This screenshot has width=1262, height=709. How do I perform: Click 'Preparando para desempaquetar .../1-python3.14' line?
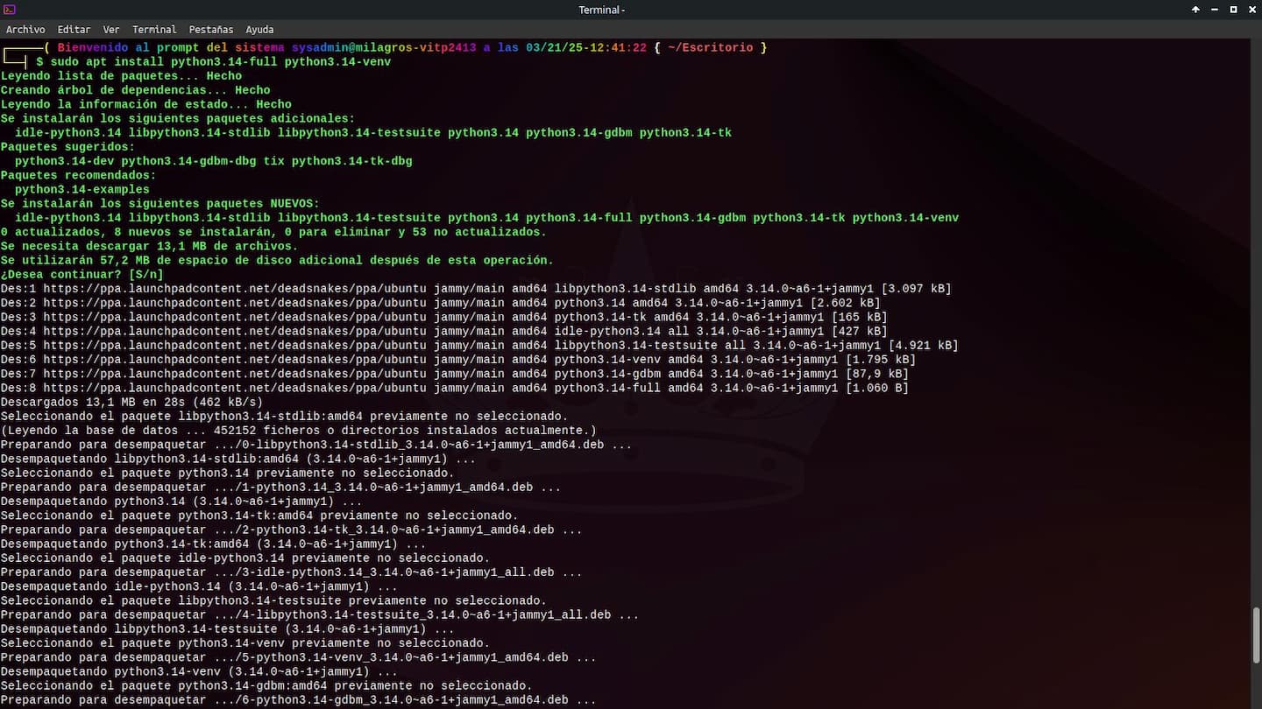pyautogui.click(x=280, y=487)
